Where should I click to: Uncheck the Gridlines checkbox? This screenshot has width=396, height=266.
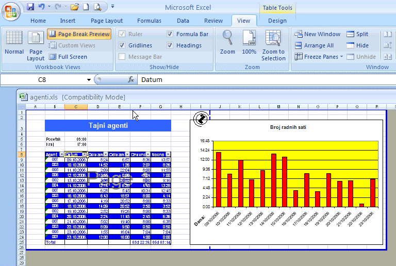click(x=122, y=45)
